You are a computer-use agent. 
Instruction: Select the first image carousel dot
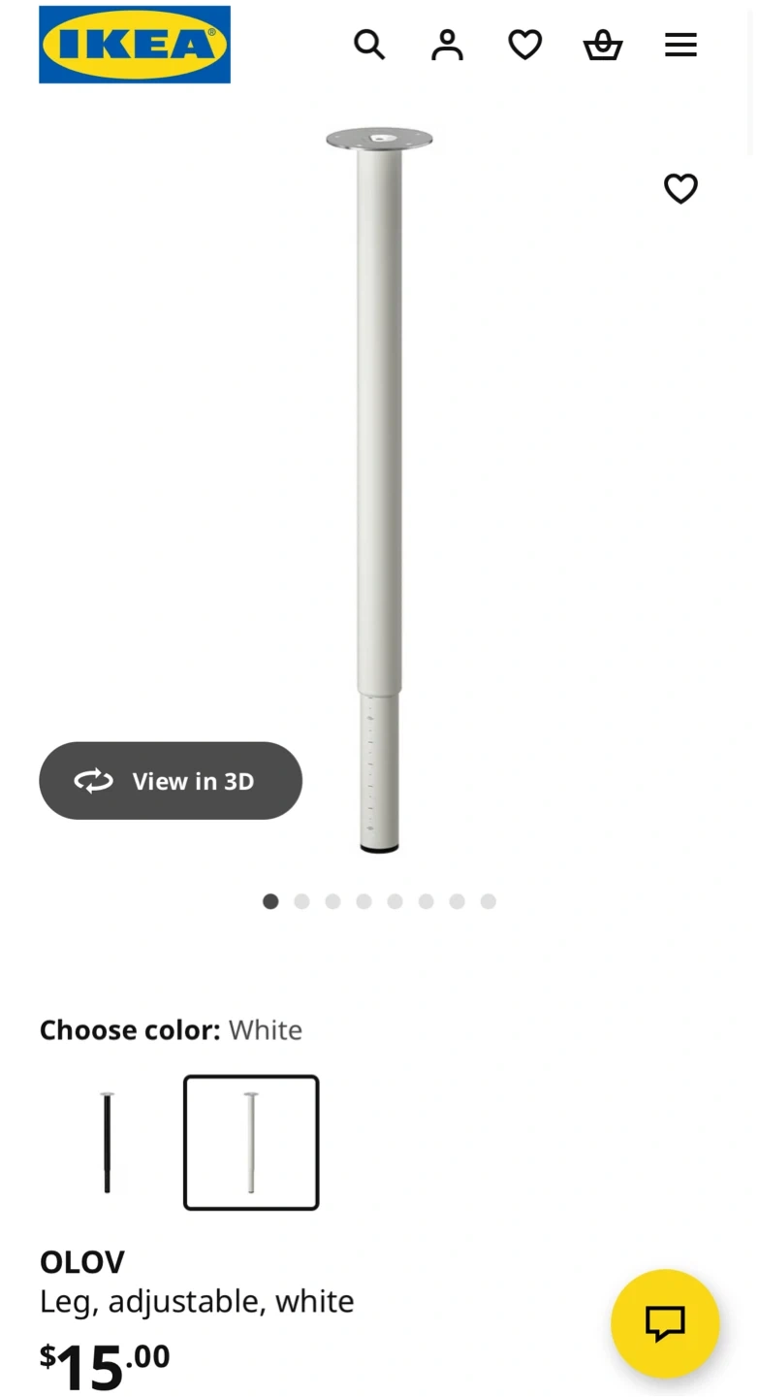tap(270, 901)
